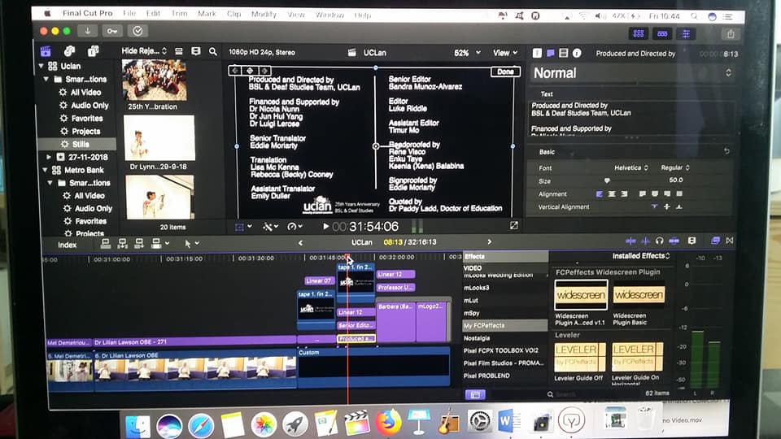Image resolution: width=781 pixels, height=439 pixels.
Task: Align text left in inspector
Action: pos(600,194)
